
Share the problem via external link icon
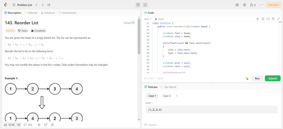[46, 125]
